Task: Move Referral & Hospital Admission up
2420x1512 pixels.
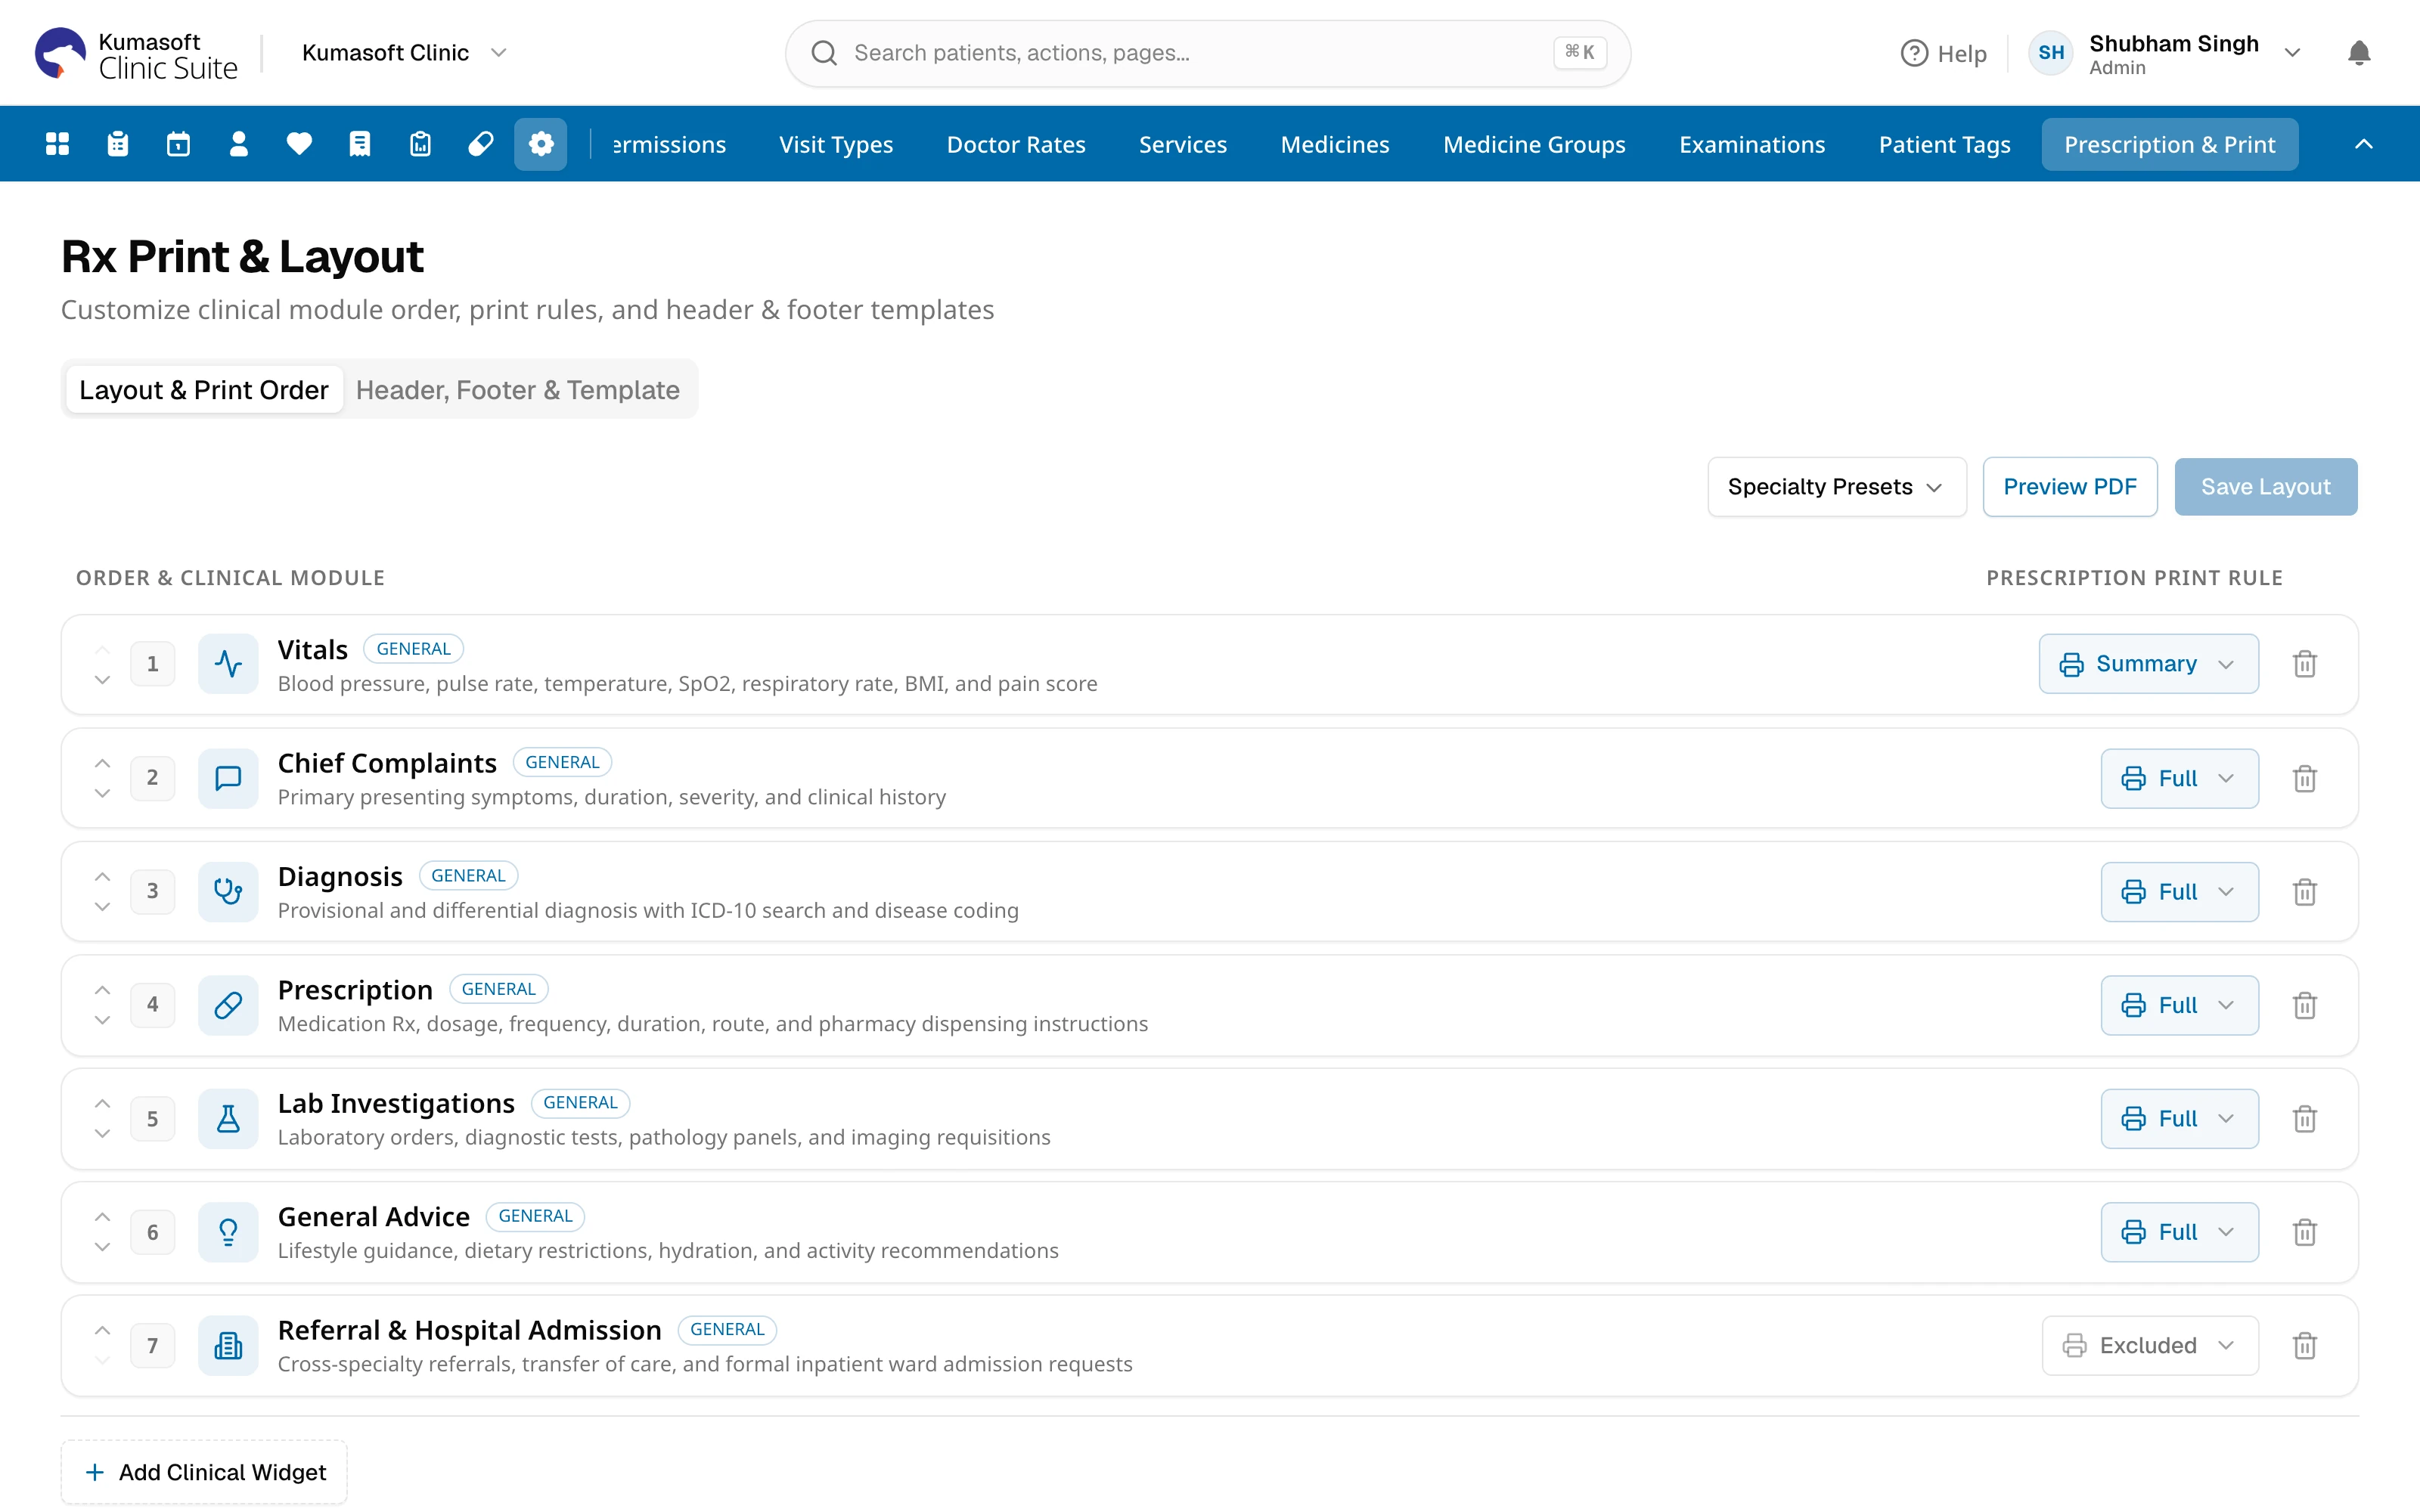Action: pos(102,1330)
